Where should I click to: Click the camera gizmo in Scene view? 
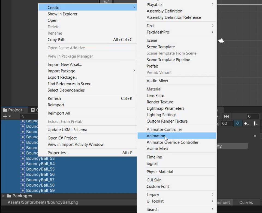[x=221, y=41]
